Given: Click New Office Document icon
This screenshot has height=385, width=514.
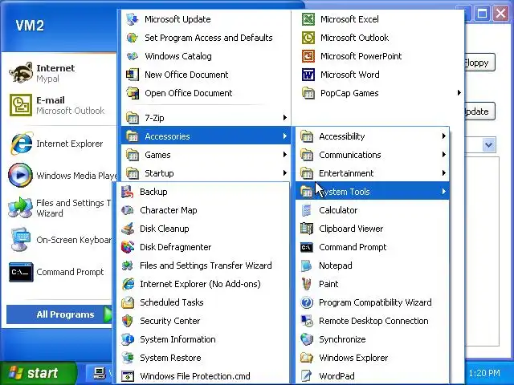Looking at the screenshot, I should coord(132,75).
